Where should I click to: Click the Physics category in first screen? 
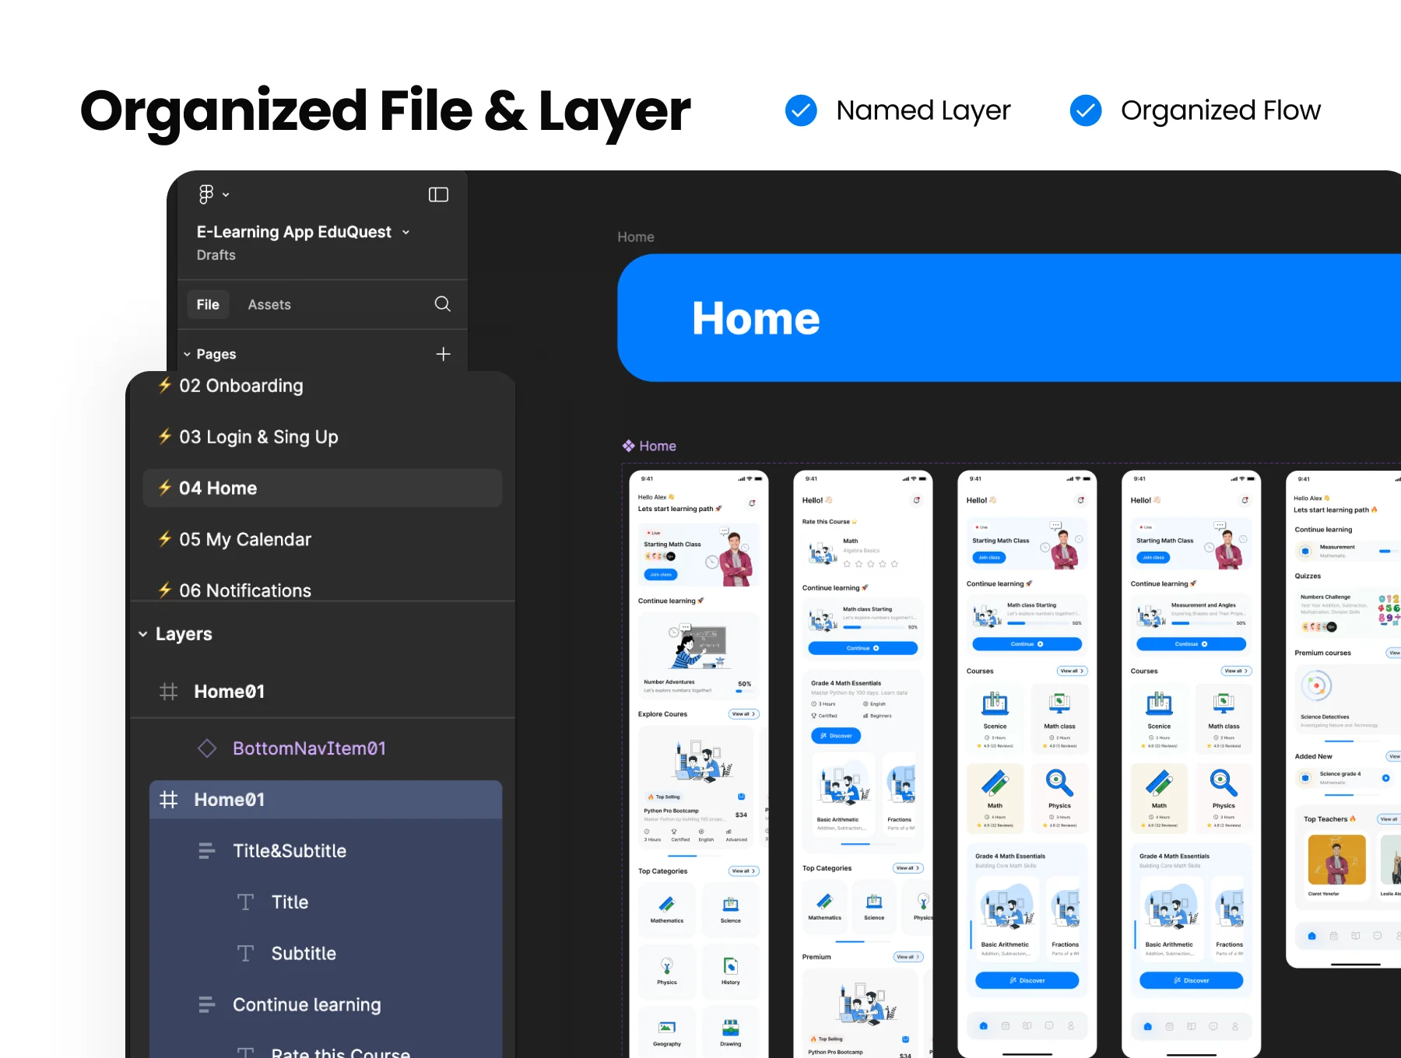click(667, 972)
